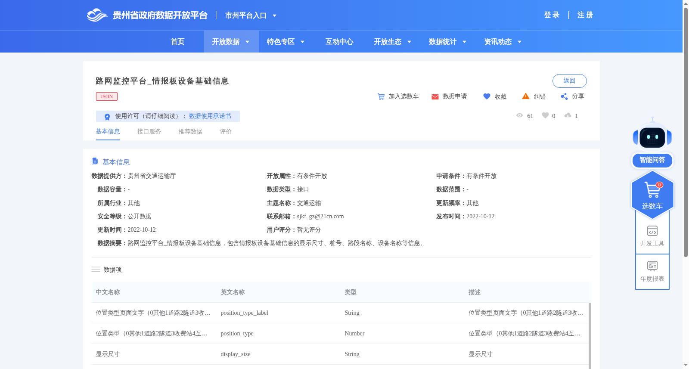
Task: Click the blue heart 收藏 icon
Action: click(x=487, y=96)
